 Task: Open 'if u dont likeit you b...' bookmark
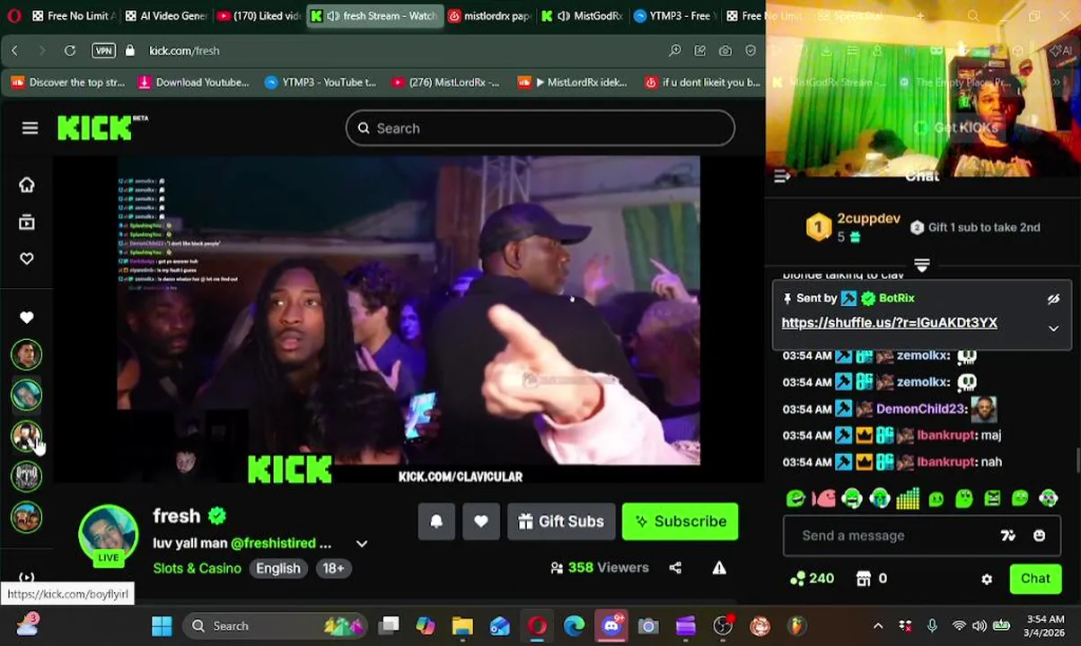tap(702, 83)
